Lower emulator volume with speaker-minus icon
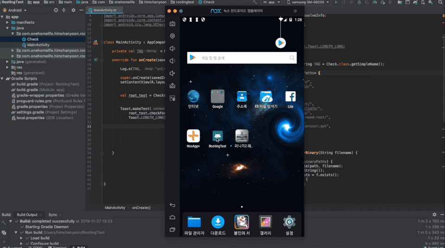 (x=172, y=61)
